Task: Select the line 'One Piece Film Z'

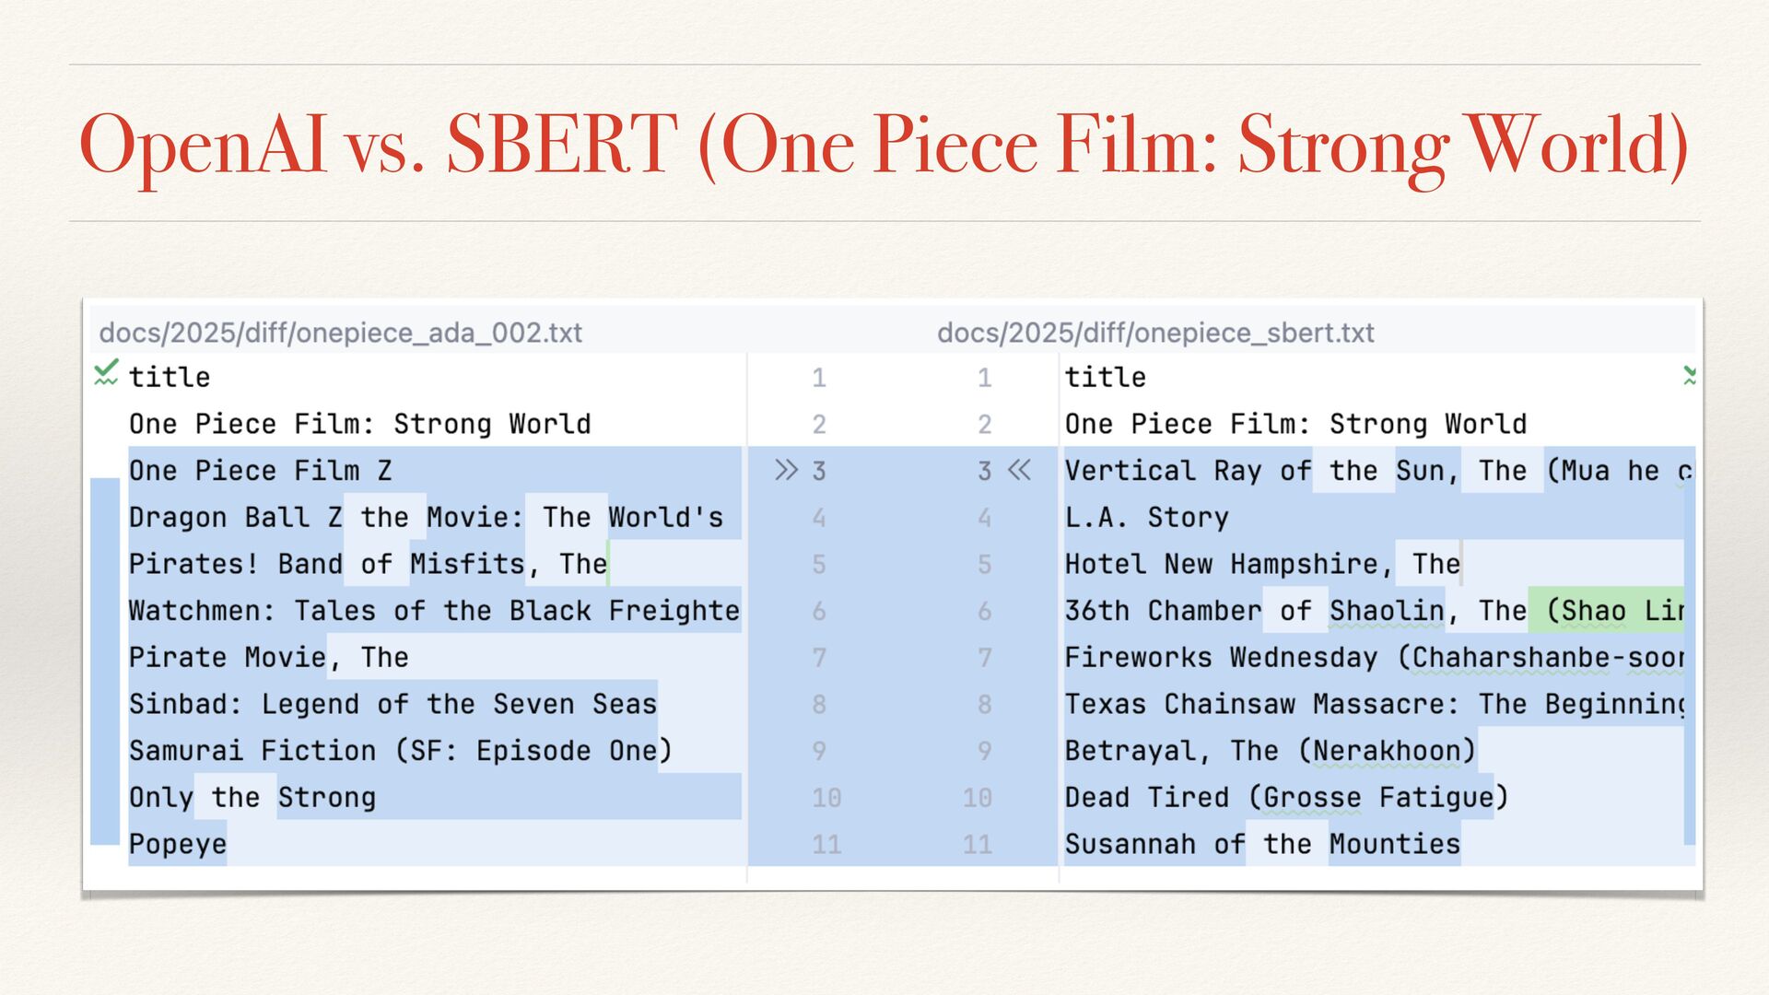Action: point(261,471)
